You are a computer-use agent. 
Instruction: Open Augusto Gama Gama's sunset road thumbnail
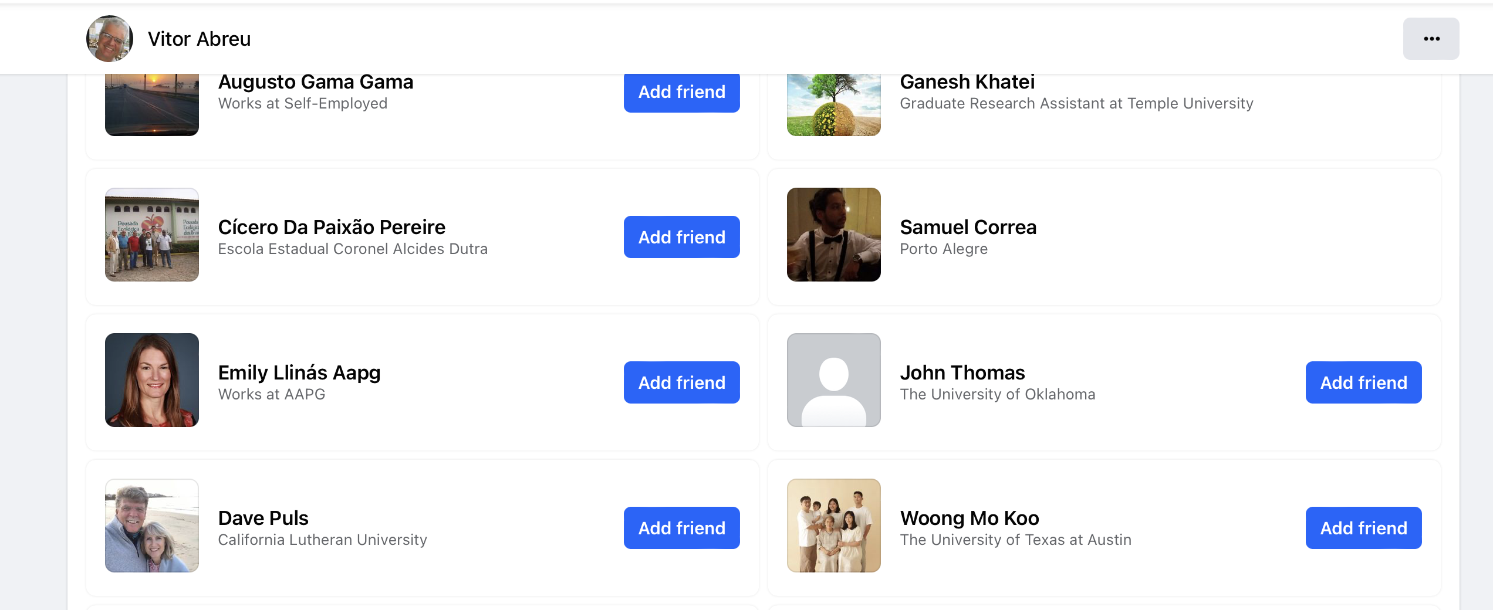[x=152, y=105]
